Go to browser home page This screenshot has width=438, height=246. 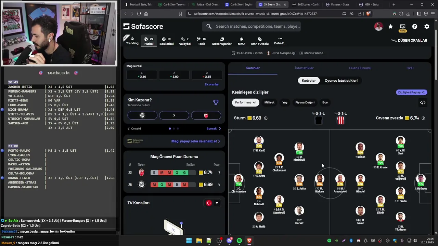click(146, 14)
